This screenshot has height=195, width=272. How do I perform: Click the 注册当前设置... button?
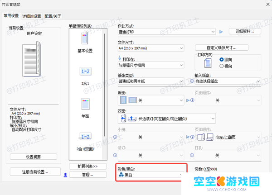point(35,172)
